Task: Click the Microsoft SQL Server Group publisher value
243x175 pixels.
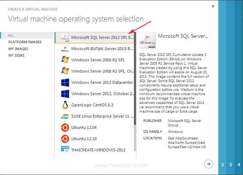Action: pyautogui.click(x=184, y=123)
